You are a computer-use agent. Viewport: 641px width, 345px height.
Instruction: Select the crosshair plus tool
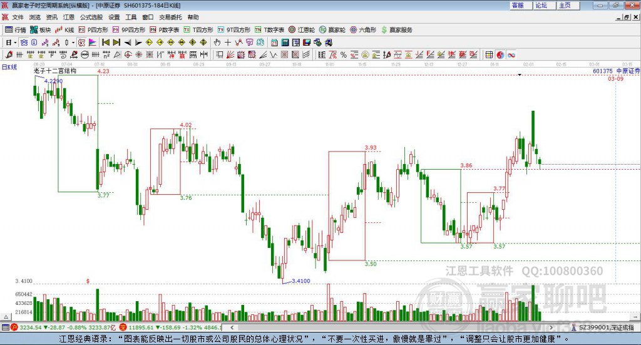click(228, 43)
